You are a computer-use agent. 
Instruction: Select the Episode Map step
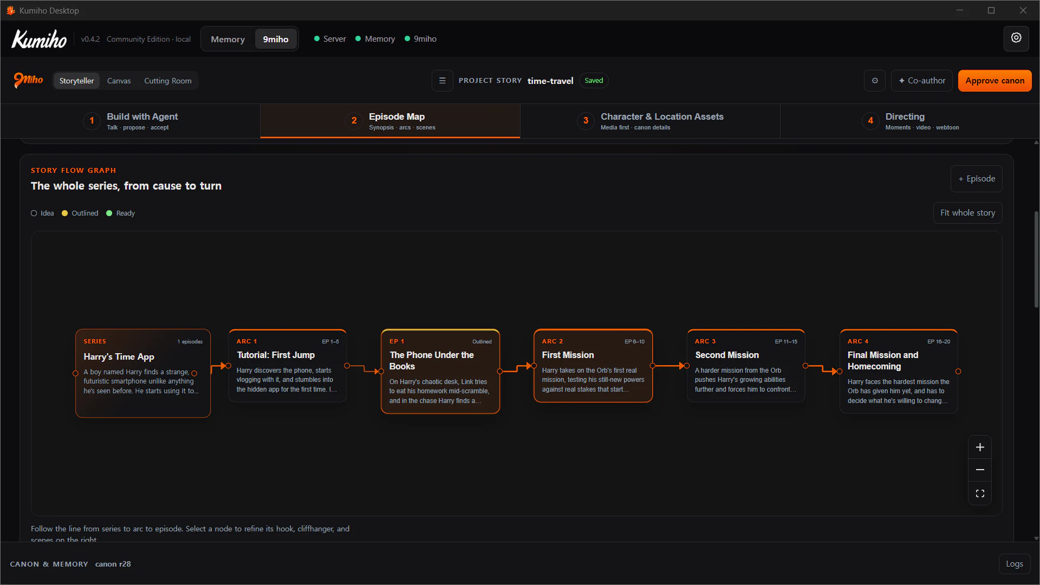[x=390, y=121]
